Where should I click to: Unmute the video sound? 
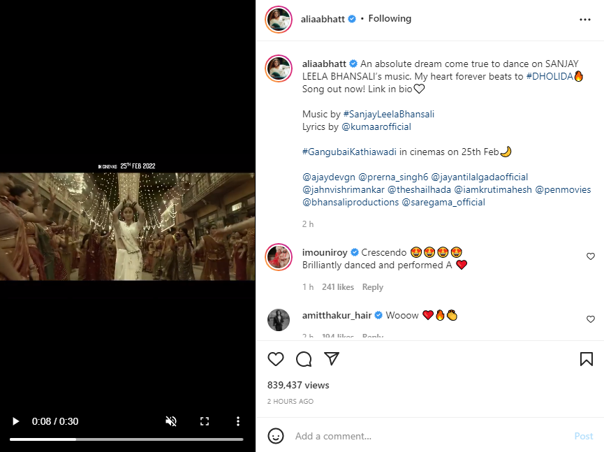(x=171, y=421)
